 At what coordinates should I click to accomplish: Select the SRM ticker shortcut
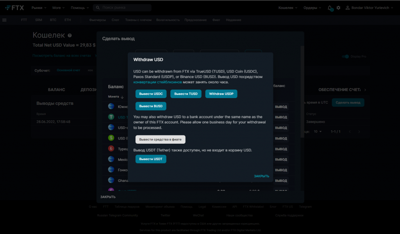[39, 20]
